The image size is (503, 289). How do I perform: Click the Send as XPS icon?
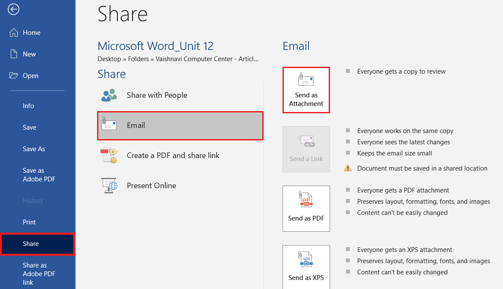pos(306,259)
